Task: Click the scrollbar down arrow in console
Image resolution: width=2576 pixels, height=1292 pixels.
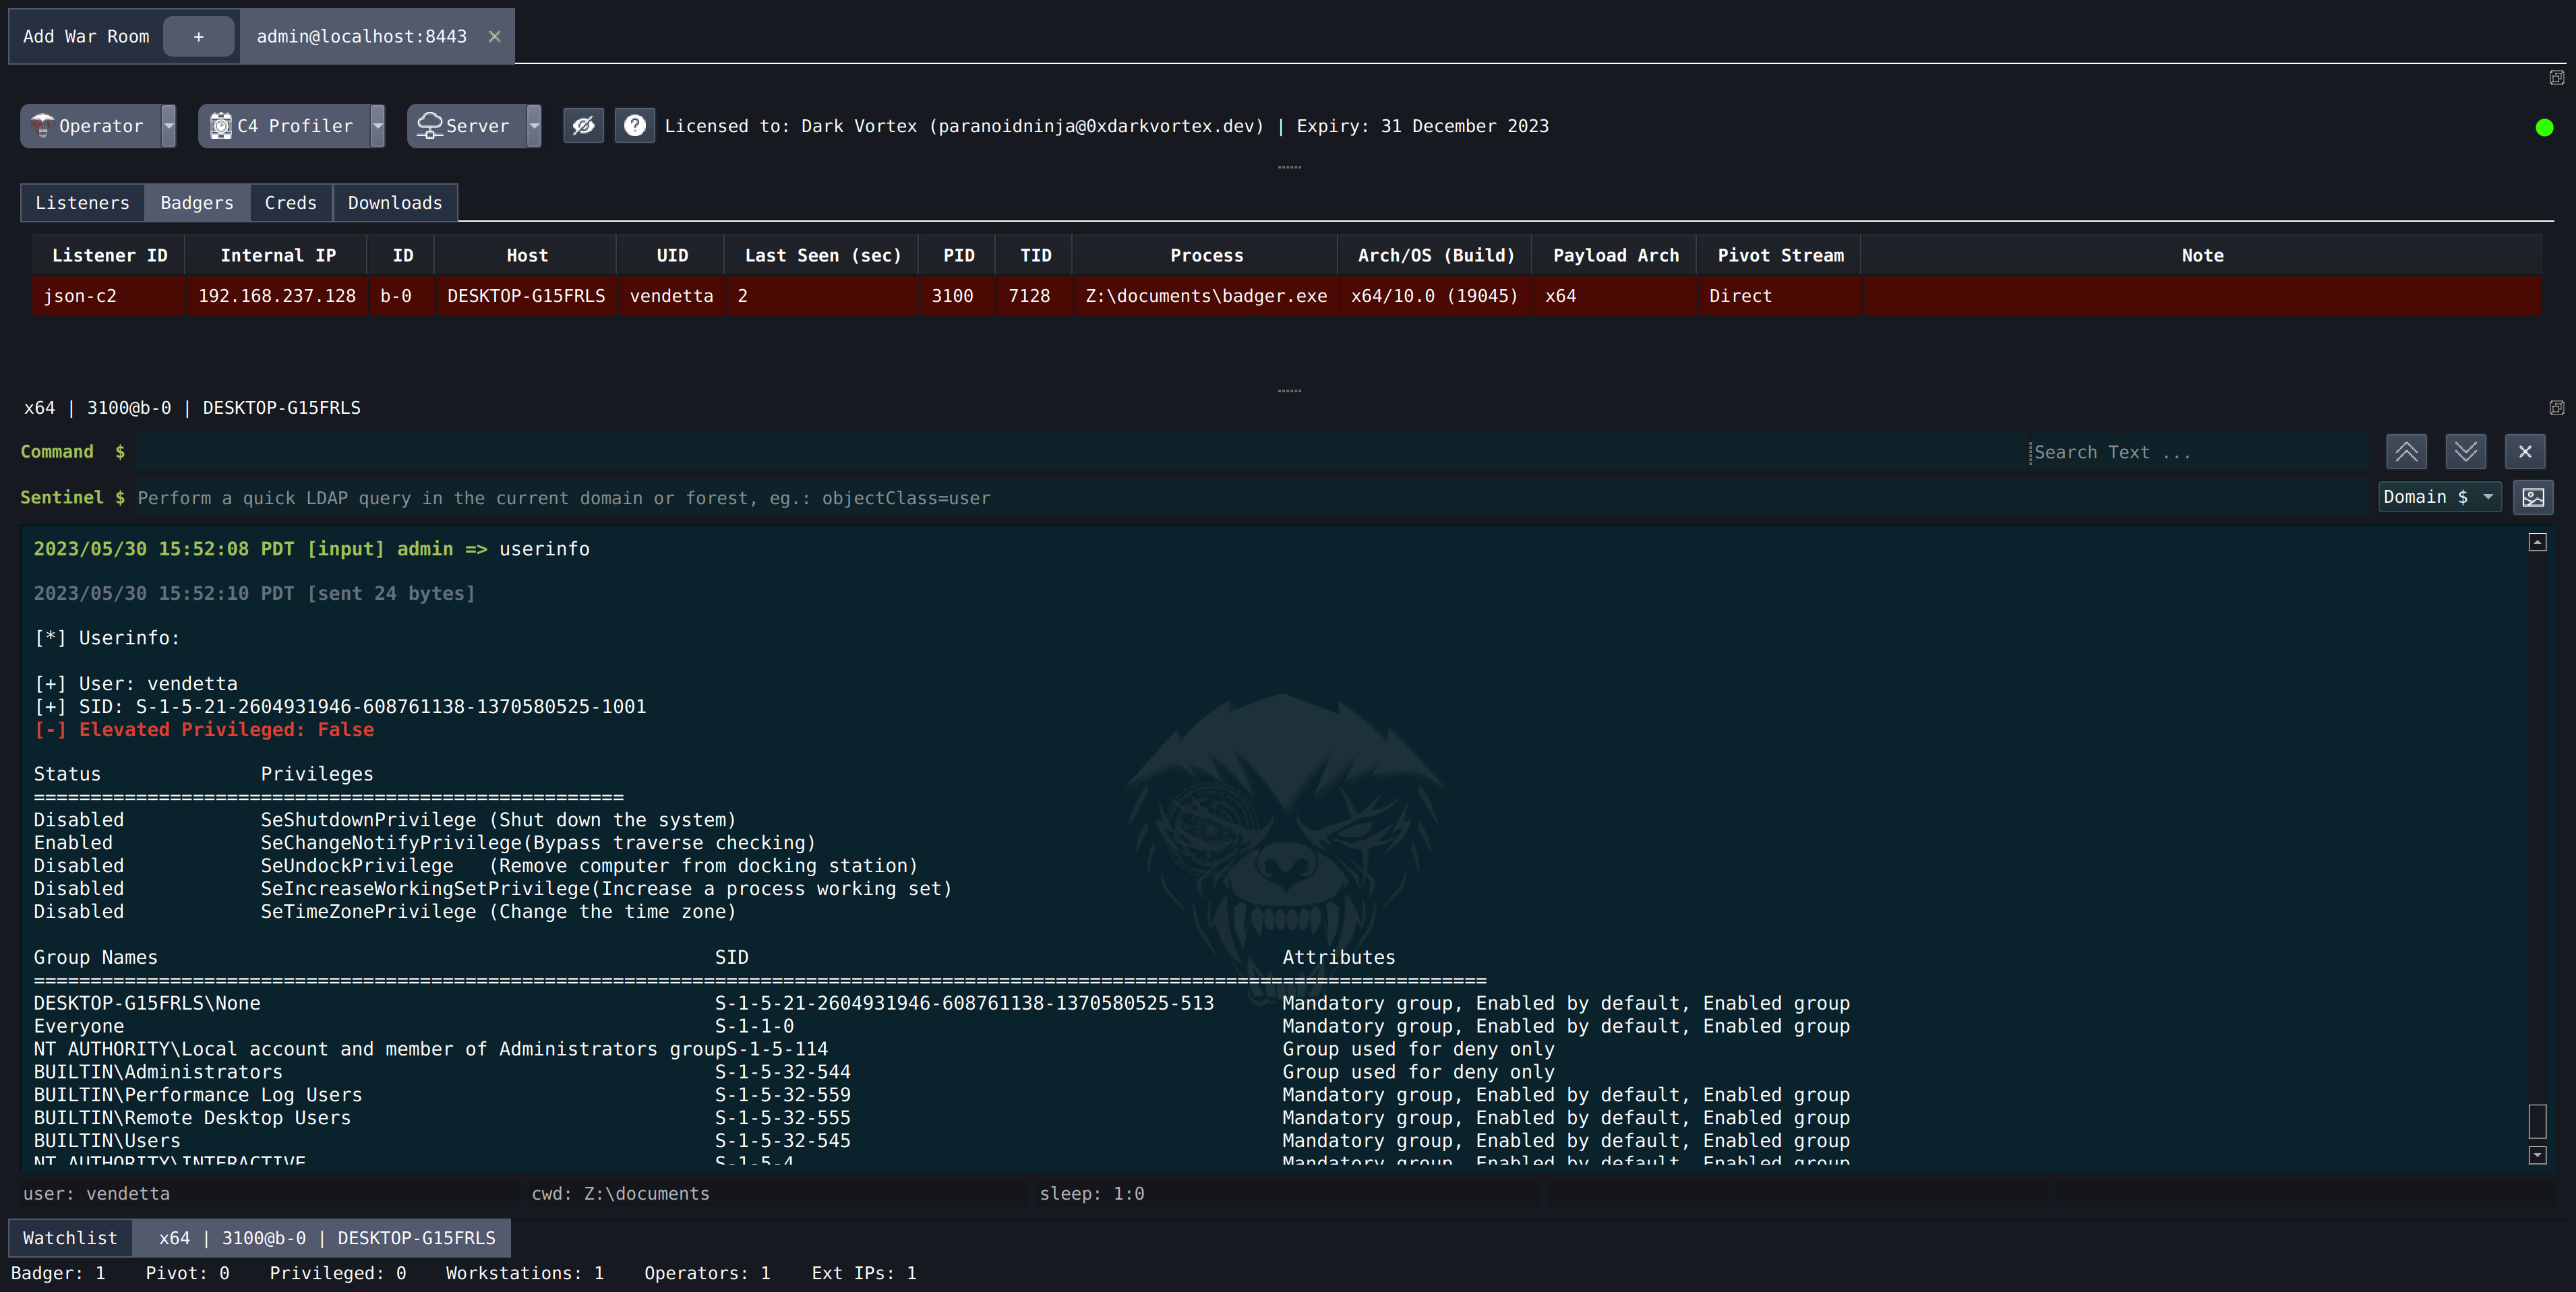Action: [2537, 1155]
